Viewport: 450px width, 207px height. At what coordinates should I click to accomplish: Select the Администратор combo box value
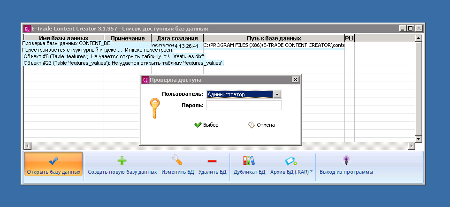pyautogui.click(x=240, y=94)
